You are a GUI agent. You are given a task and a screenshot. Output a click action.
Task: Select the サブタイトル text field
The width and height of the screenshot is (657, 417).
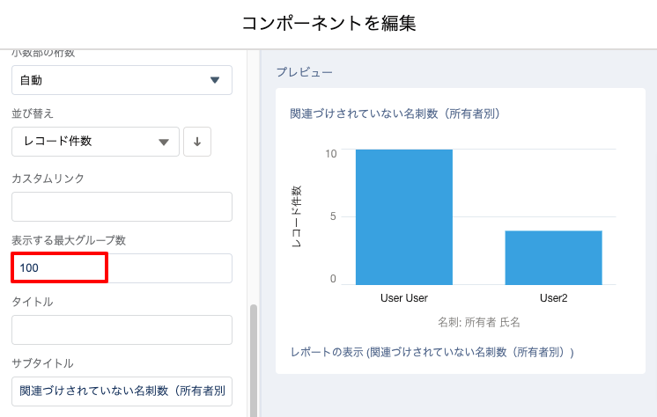click(122, 391)
